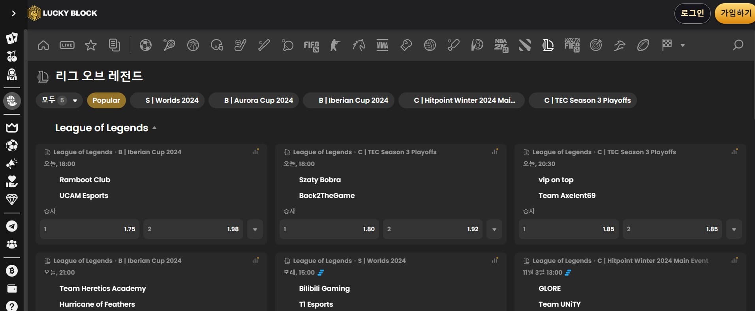Screen dimensions: 755x311
Task: Bet on Back2TheGame at 1.92
Action: click(x=433, y=229)
